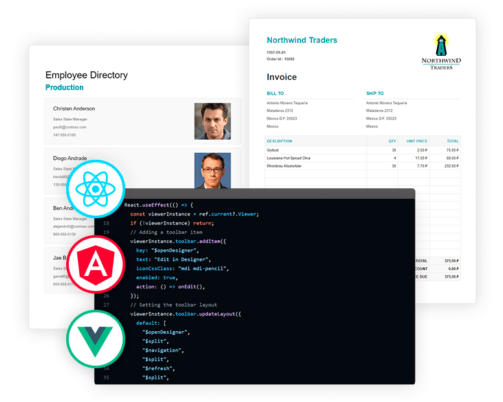Viewport: 503px width, 402px height.
Task: Click the paul0@contoso.com email address
Action: (69, 127)
